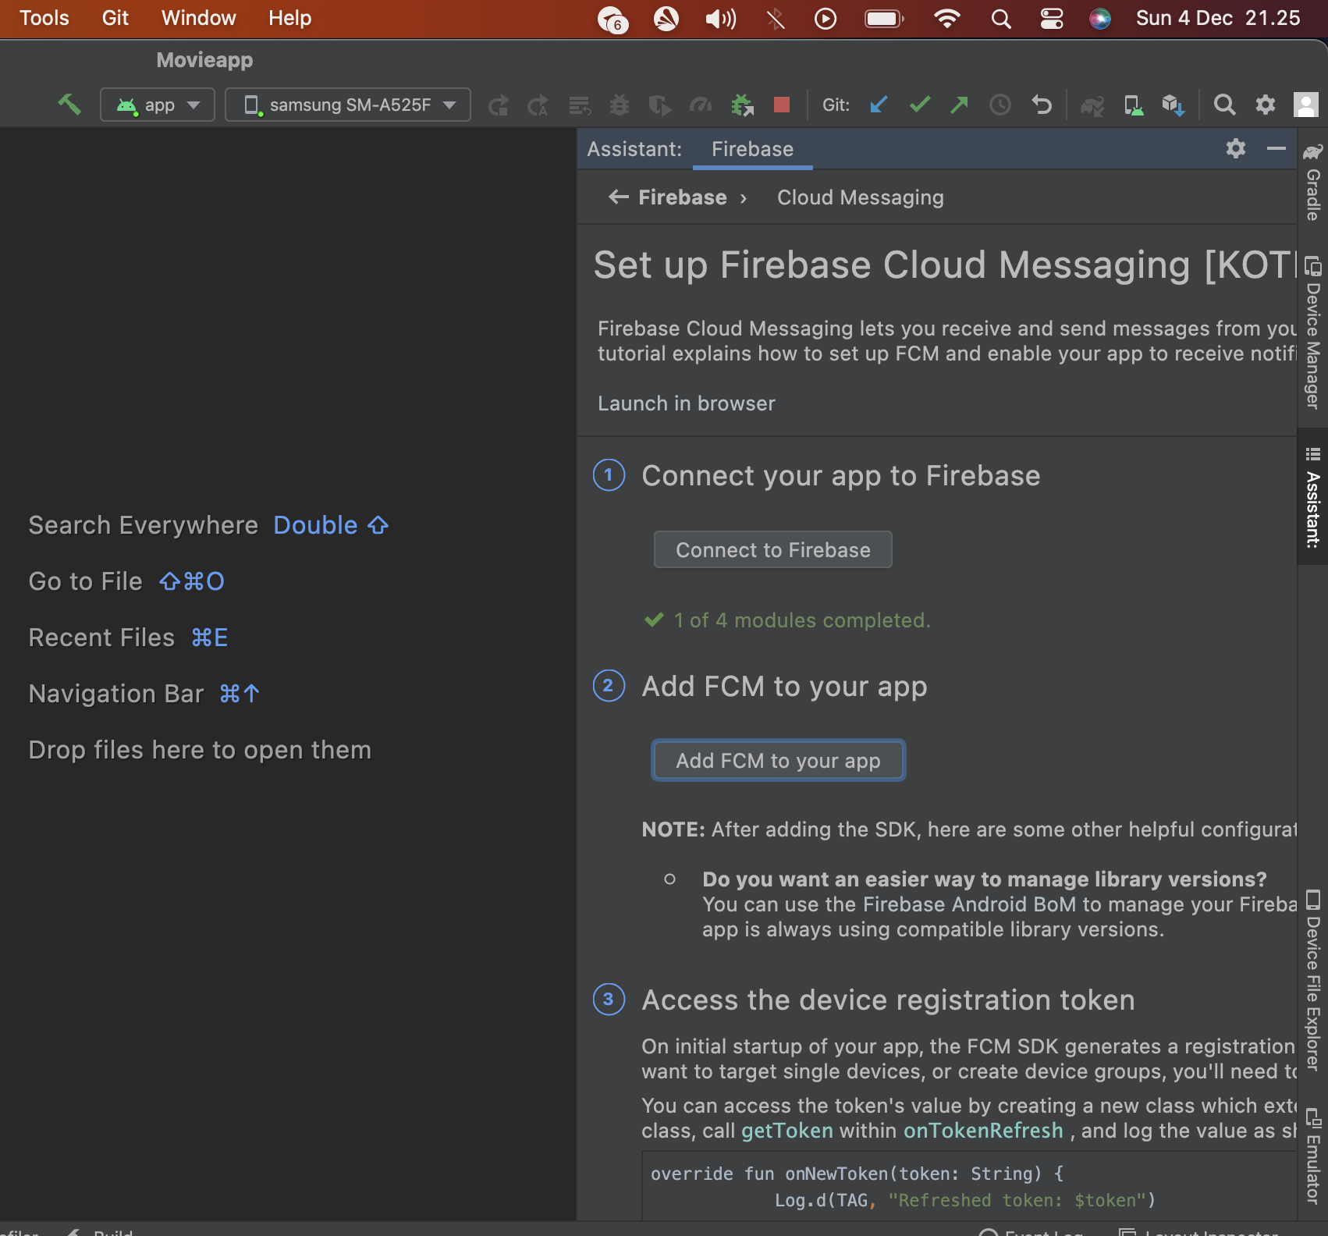Open the Device File Explorer side tab

(1313, 980)
